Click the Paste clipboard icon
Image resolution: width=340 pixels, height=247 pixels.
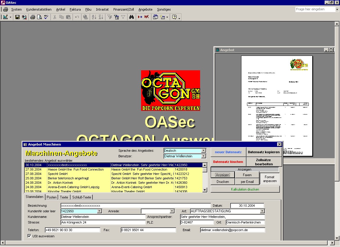point(68,17)
